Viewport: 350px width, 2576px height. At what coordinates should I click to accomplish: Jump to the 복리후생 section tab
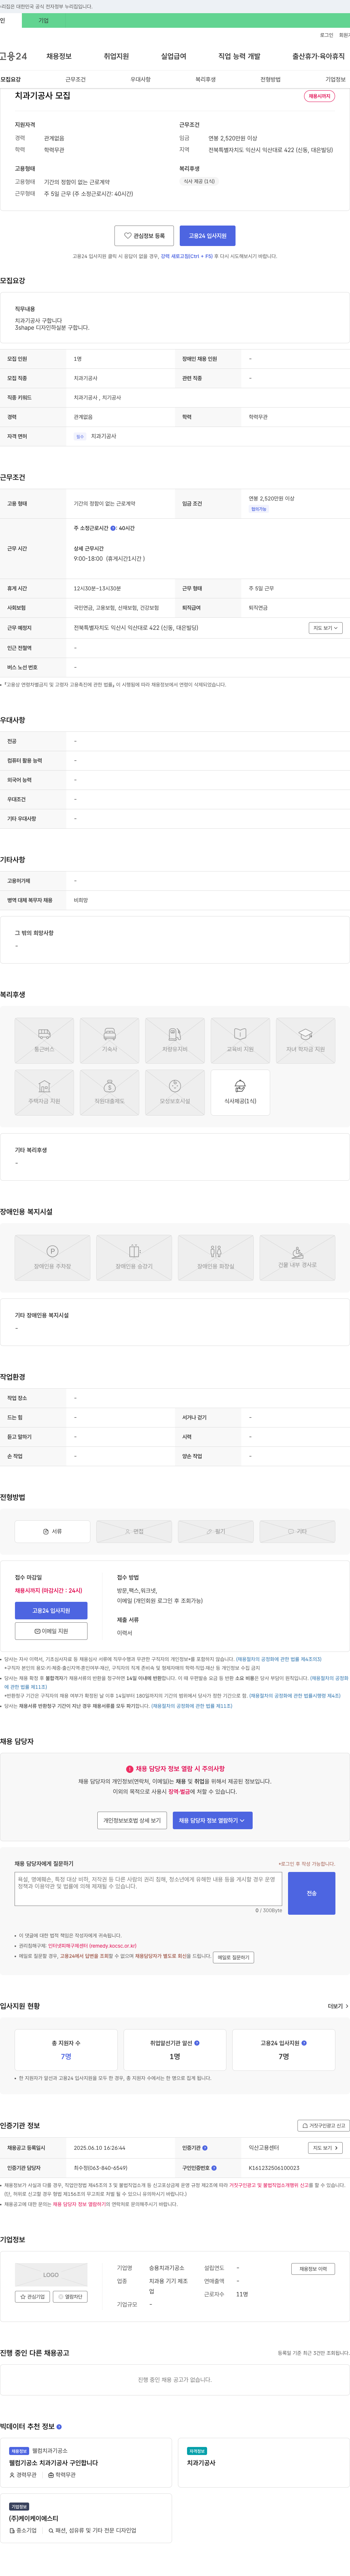click(205, 79)
